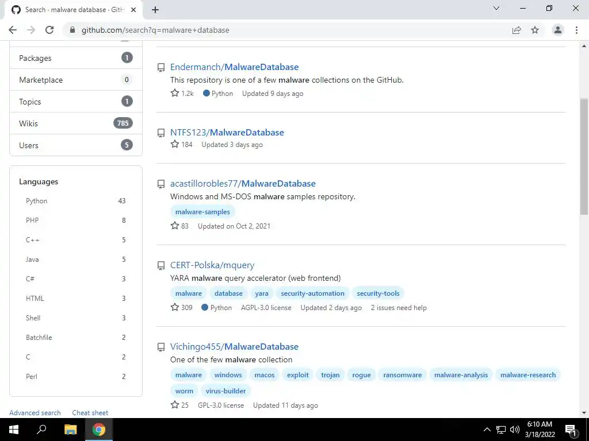Close the GitHub search tab
Screen dimensions: 589x441
click(133, 10)
